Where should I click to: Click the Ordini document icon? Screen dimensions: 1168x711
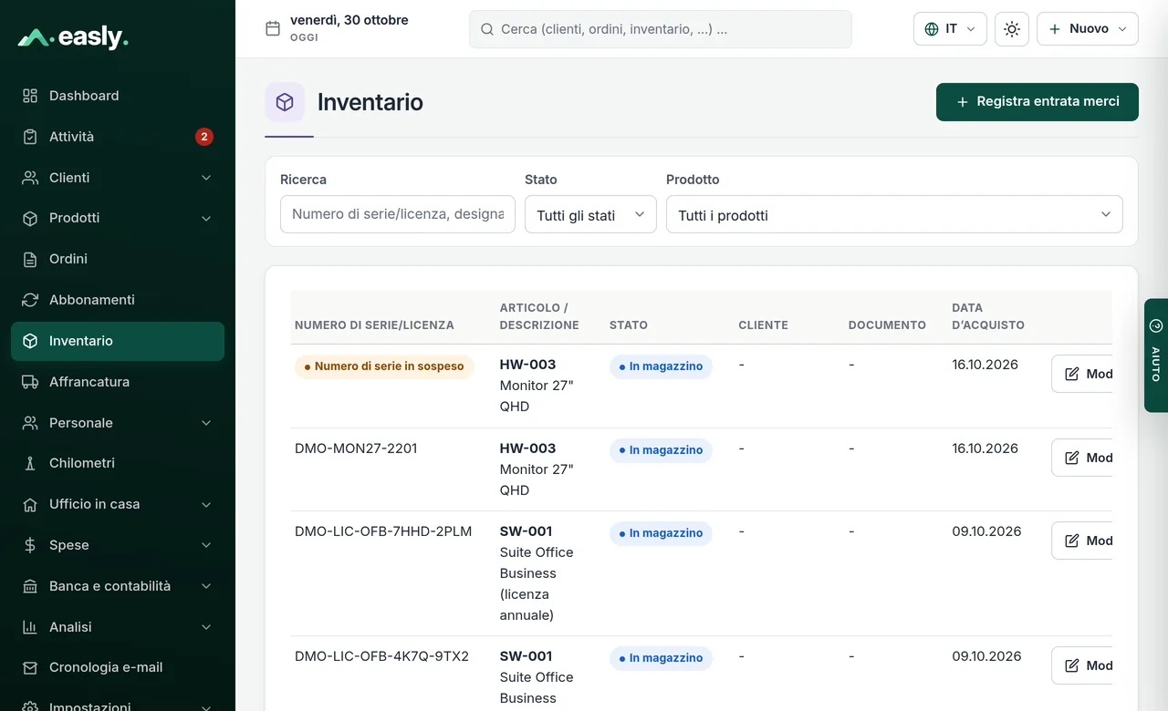point(30,259)
